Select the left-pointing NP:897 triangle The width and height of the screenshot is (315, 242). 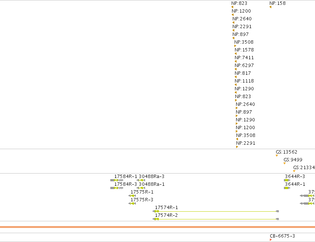coord(233,38)
